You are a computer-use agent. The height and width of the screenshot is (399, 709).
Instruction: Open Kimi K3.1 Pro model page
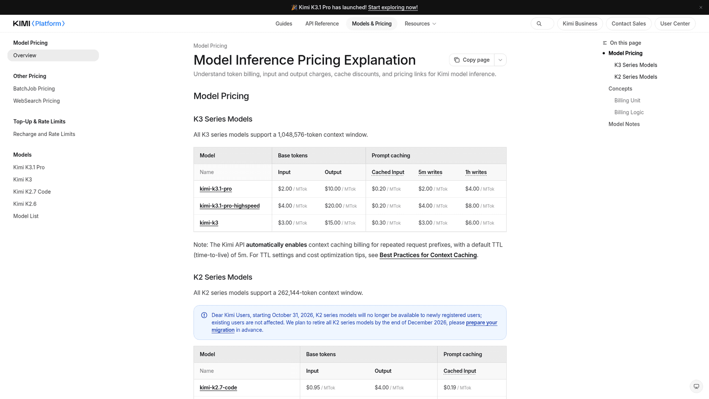click(29, 167)
